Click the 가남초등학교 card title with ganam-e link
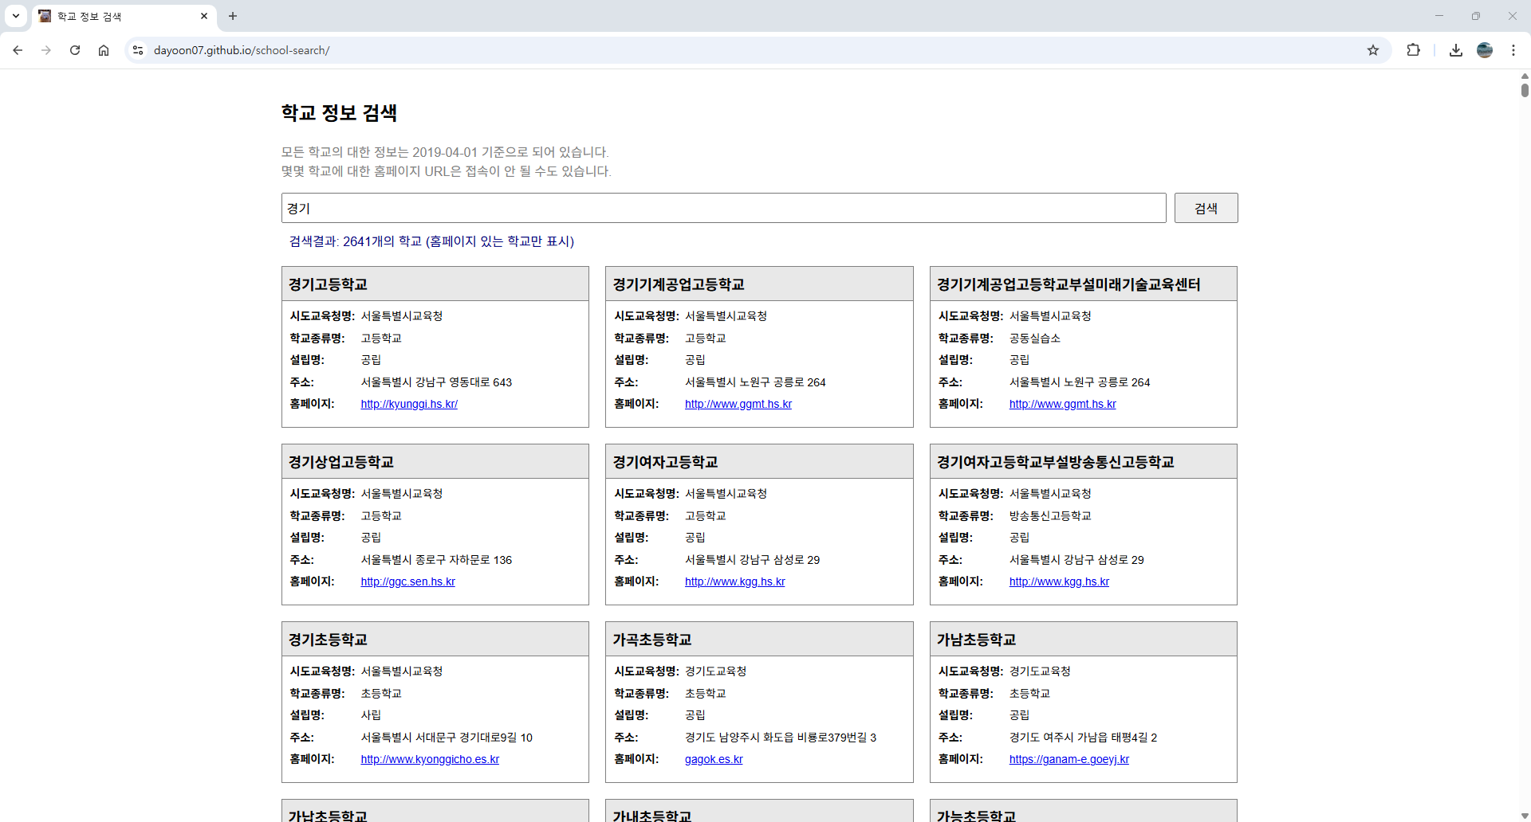Image resolution: width=1531 pixels, height=822 pixels. tap(976, 640)
